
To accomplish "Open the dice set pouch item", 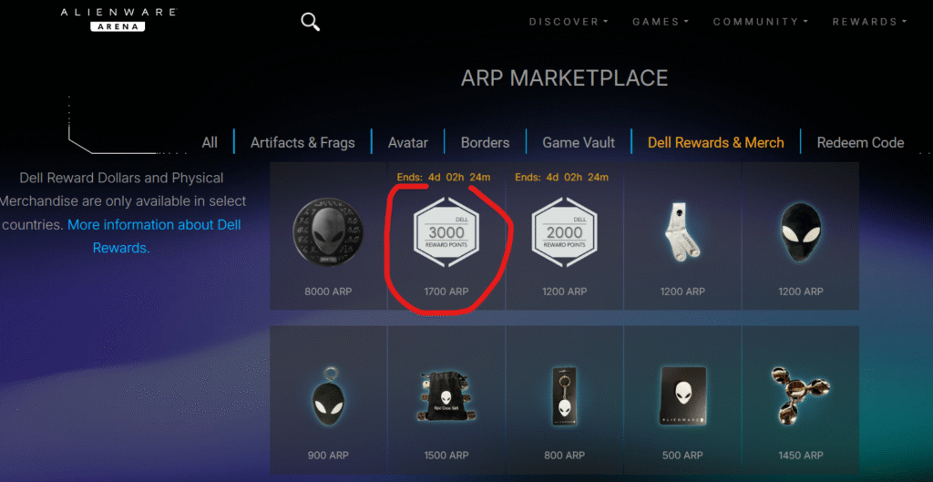I will coord(446,397).
